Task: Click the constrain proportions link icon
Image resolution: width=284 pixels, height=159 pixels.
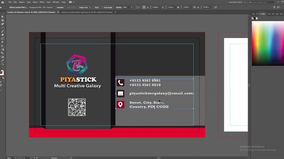Action: (x=194, y=7)
